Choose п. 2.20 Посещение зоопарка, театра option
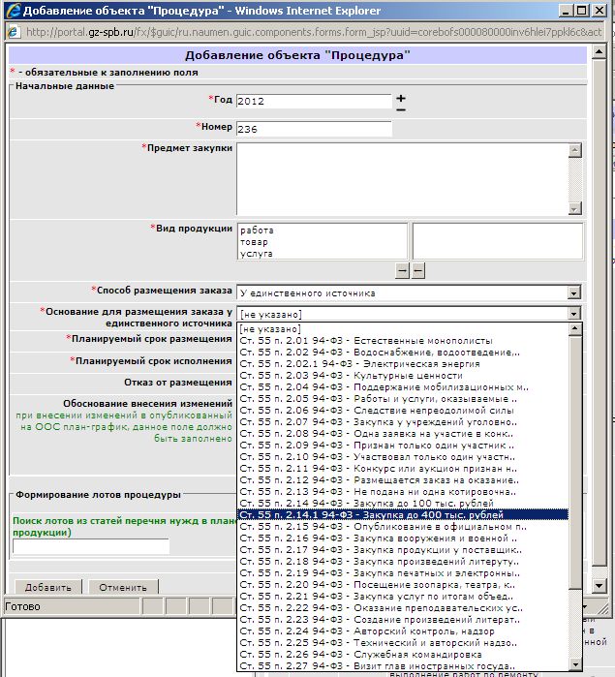Viewport: 615px width, 677px height. tap(403, 585)
